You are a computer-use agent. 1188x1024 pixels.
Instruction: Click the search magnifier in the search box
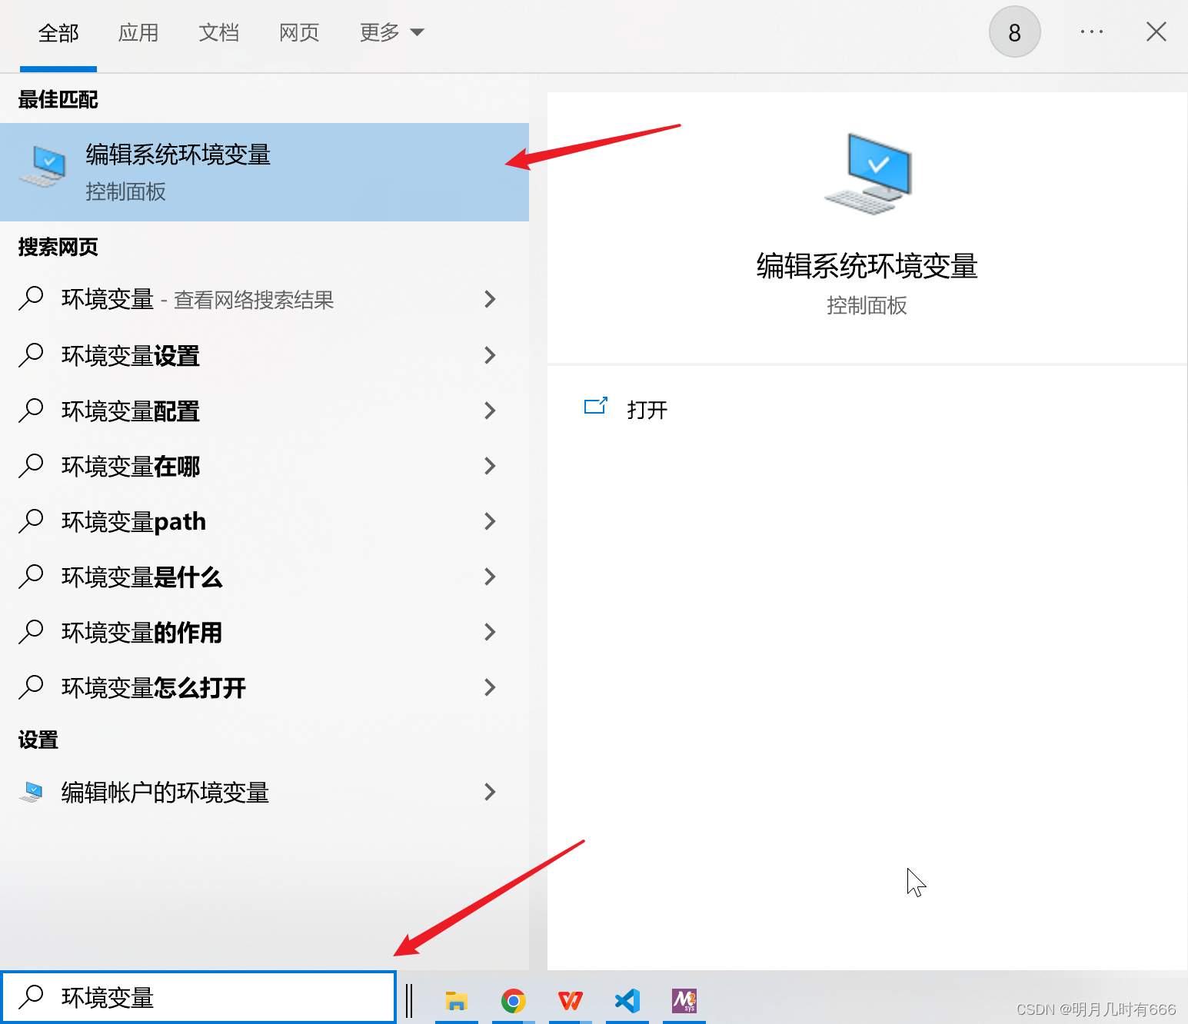(31, 997)
